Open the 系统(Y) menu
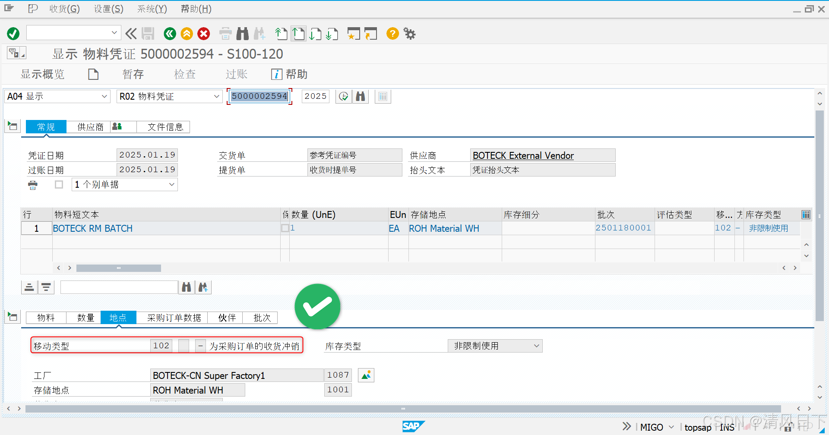829x435 pixels. click(152, 9)
